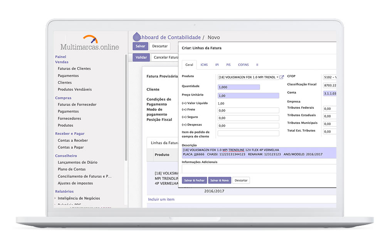Screen dimensions: 390x249
Task: Click the Validar button
Action: point(141,57)
